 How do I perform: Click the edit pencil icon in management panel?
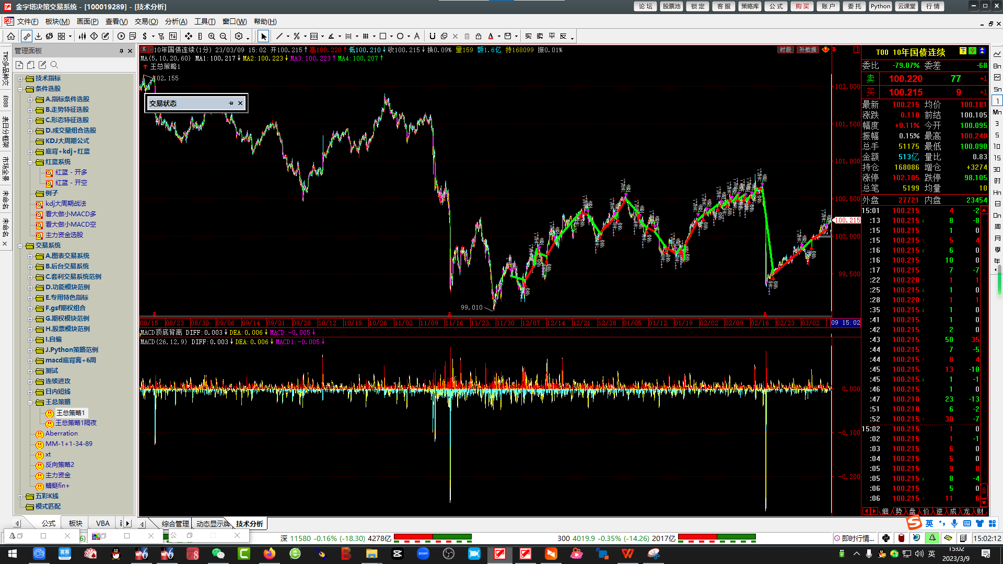pos(42,65)
